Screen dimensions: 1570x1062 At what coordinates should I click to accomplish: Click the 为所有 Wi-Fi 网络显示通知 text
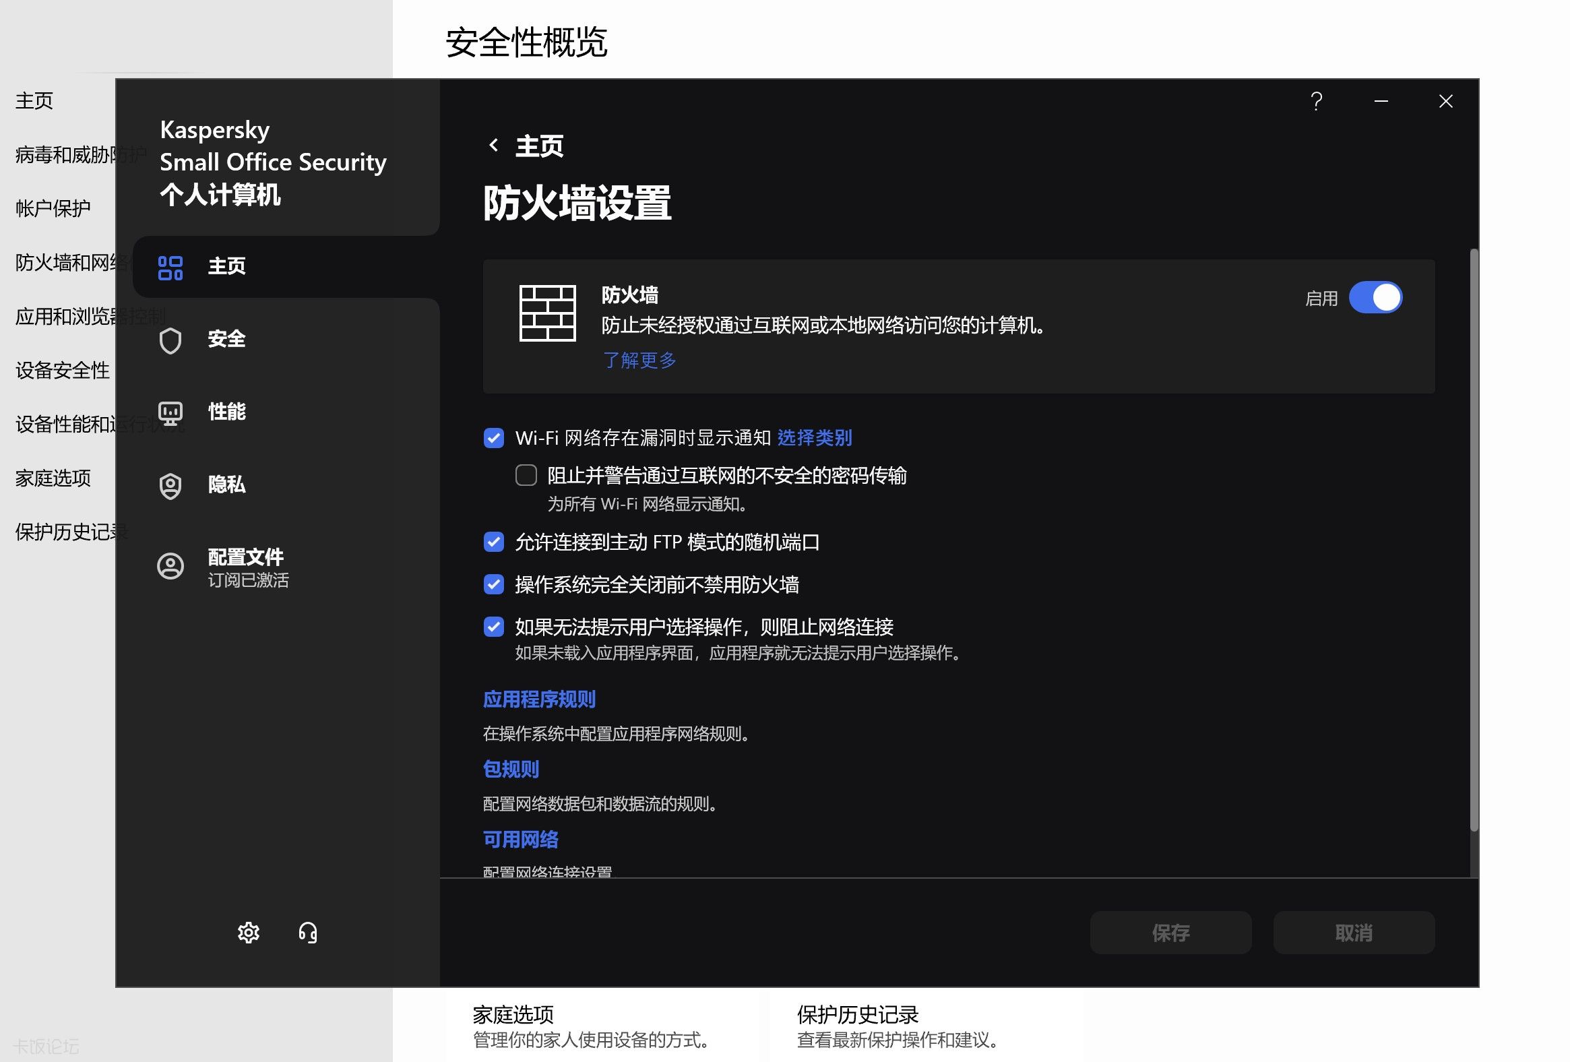pos(646,504)
